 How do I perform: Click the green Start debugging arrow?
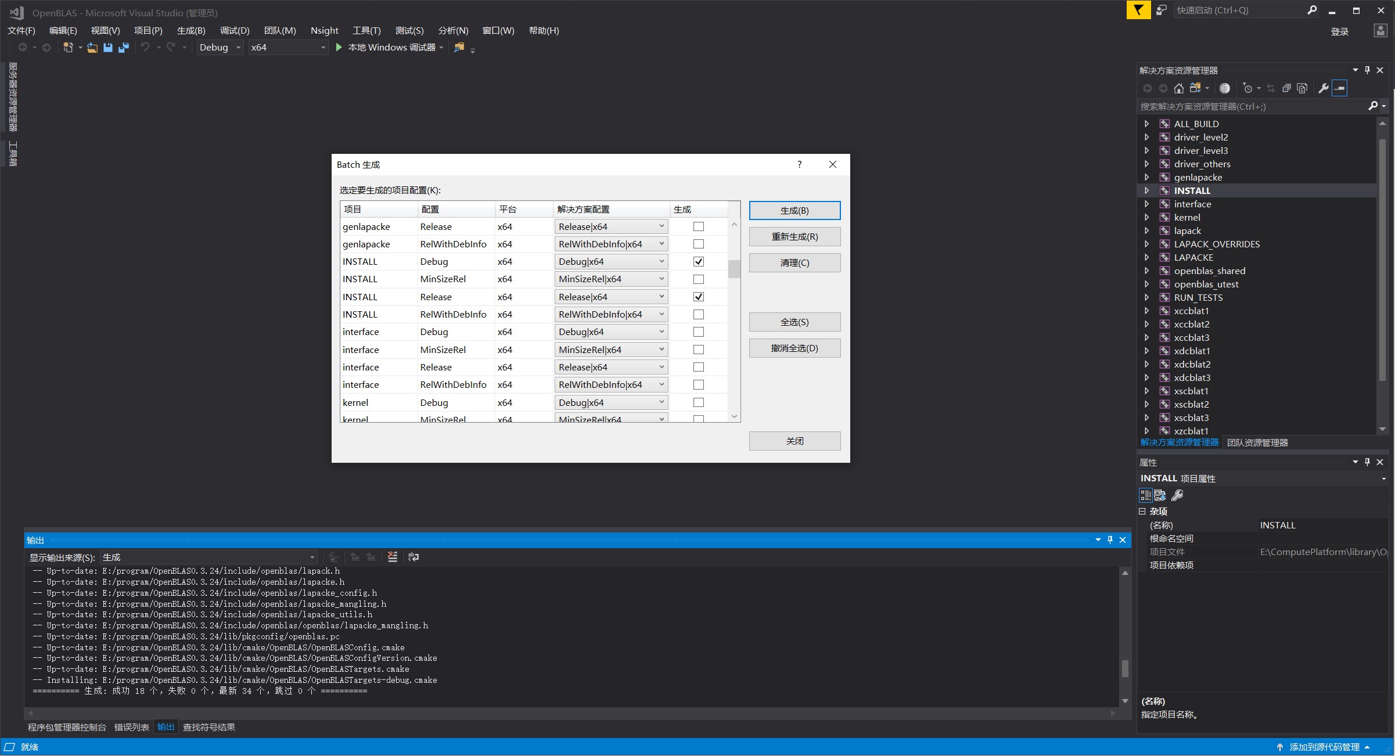coord(339,48)
